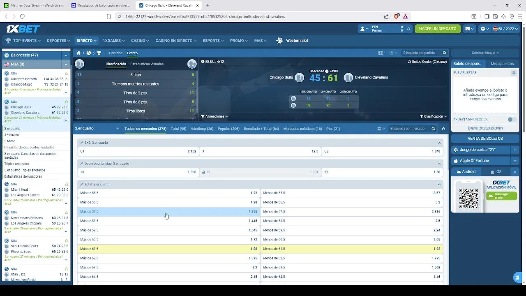Pin the 1X2 3.er cuarto market
Screen dimensions: 526x296
pyautogui.click(x=81, y=143)
